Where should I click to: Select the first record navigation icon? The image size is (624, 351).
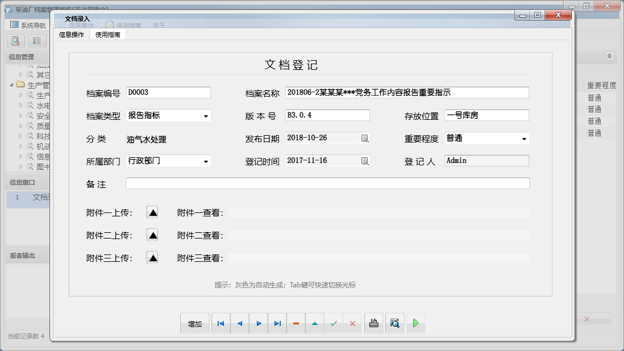click(x=221, y=323)
